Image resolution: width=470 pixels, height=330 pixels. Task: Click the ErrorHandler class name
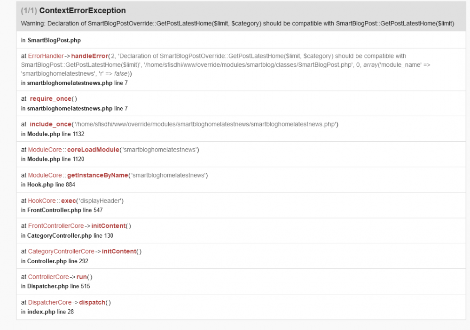pyautogui.click(x=46, y=56)
